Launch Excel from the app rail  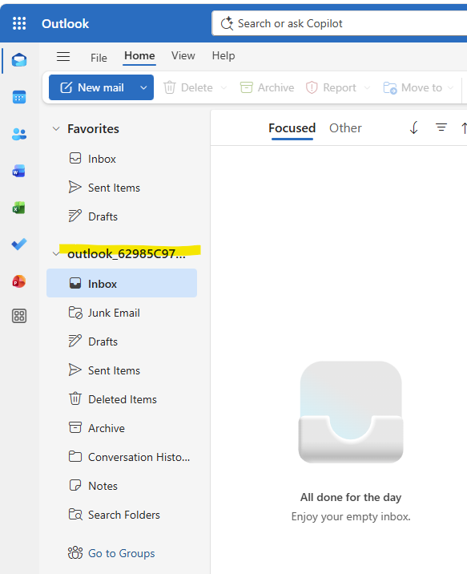pos(19,208)
